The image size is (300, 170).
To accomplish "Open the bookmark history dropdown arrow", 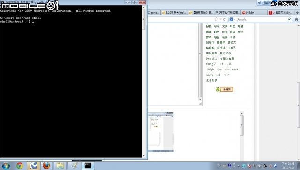I will click(x=220, y=19).
